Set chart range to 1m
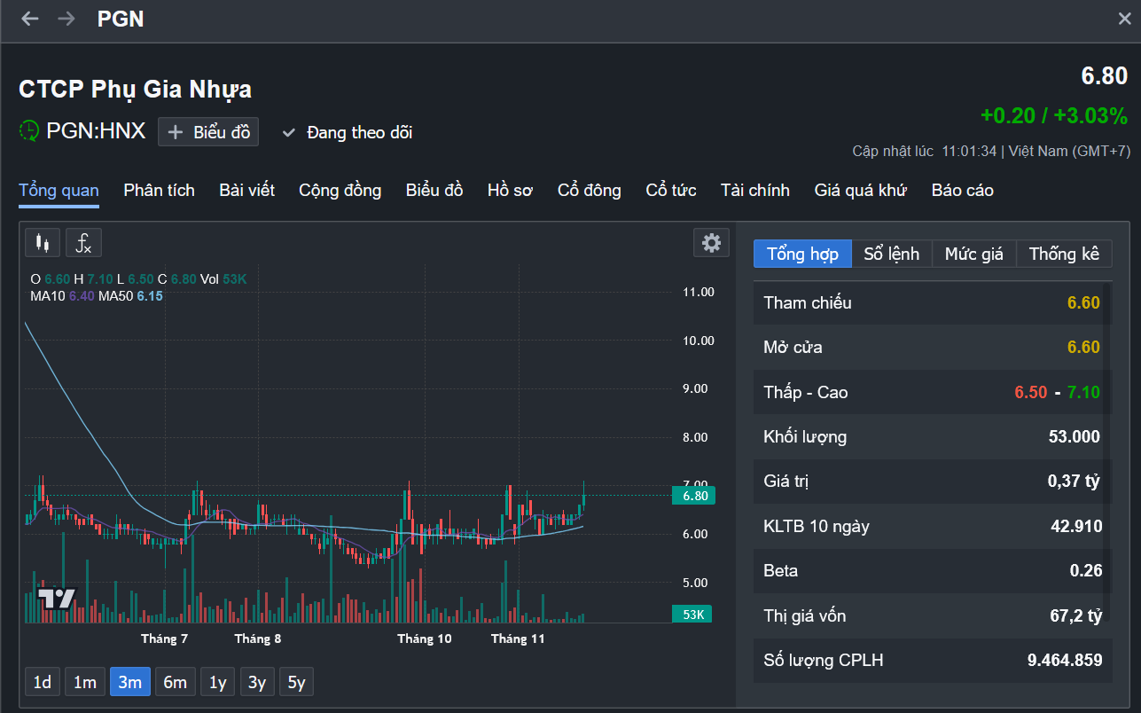This screenshot has width=1141, height=713. [85, 682]
